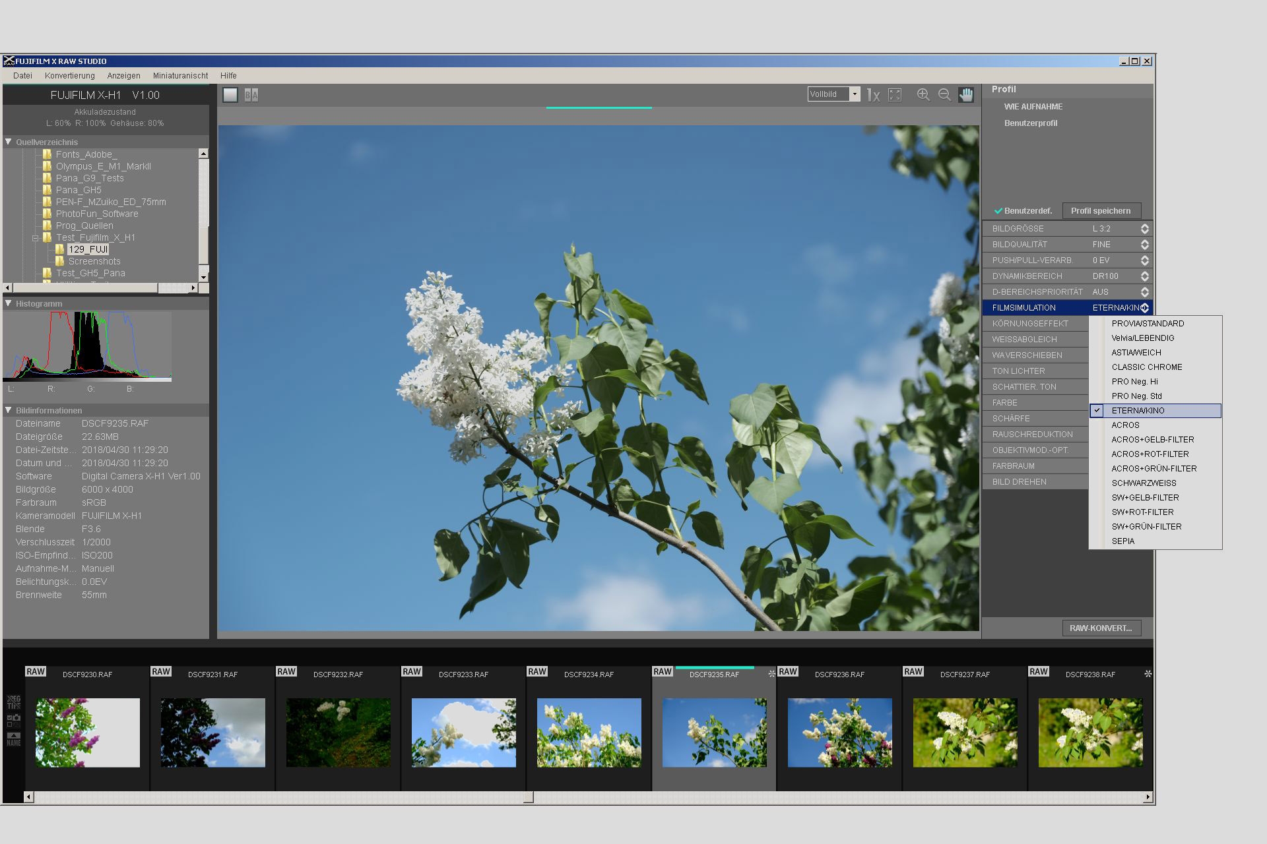Click RAW badge on DSCF9230.RAF
The height and width of the screenshot is (844, 1267).
pos(36,671)
